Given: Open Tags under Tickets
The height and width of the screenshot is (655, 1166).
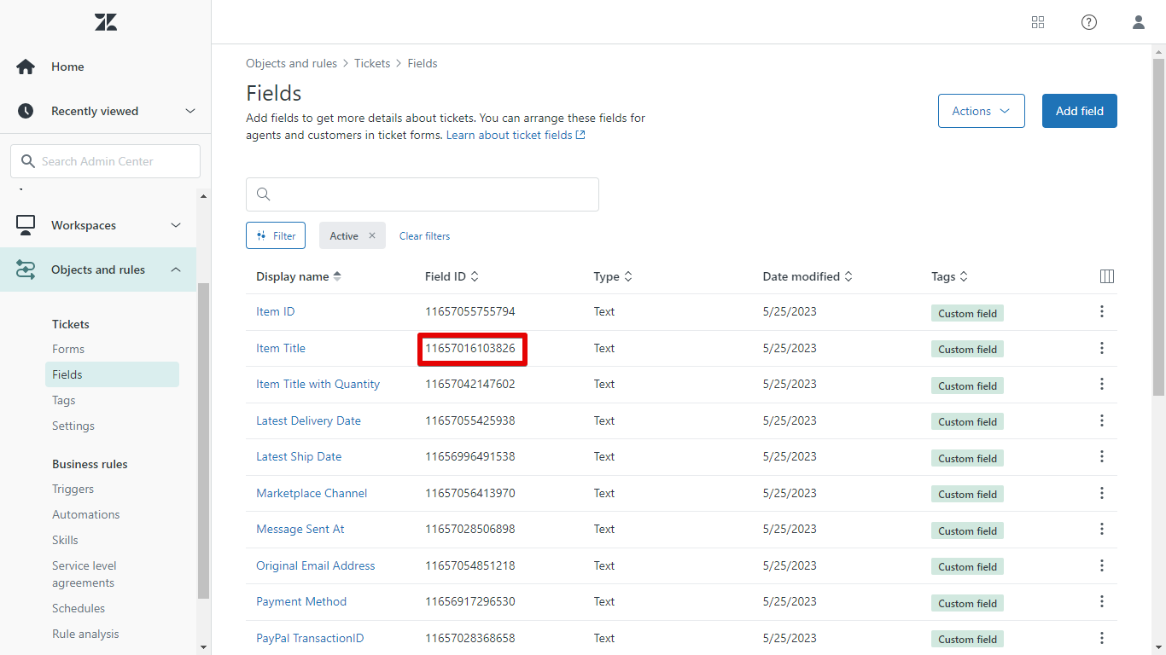Looking at the screenshot, I should pos(64,400).
